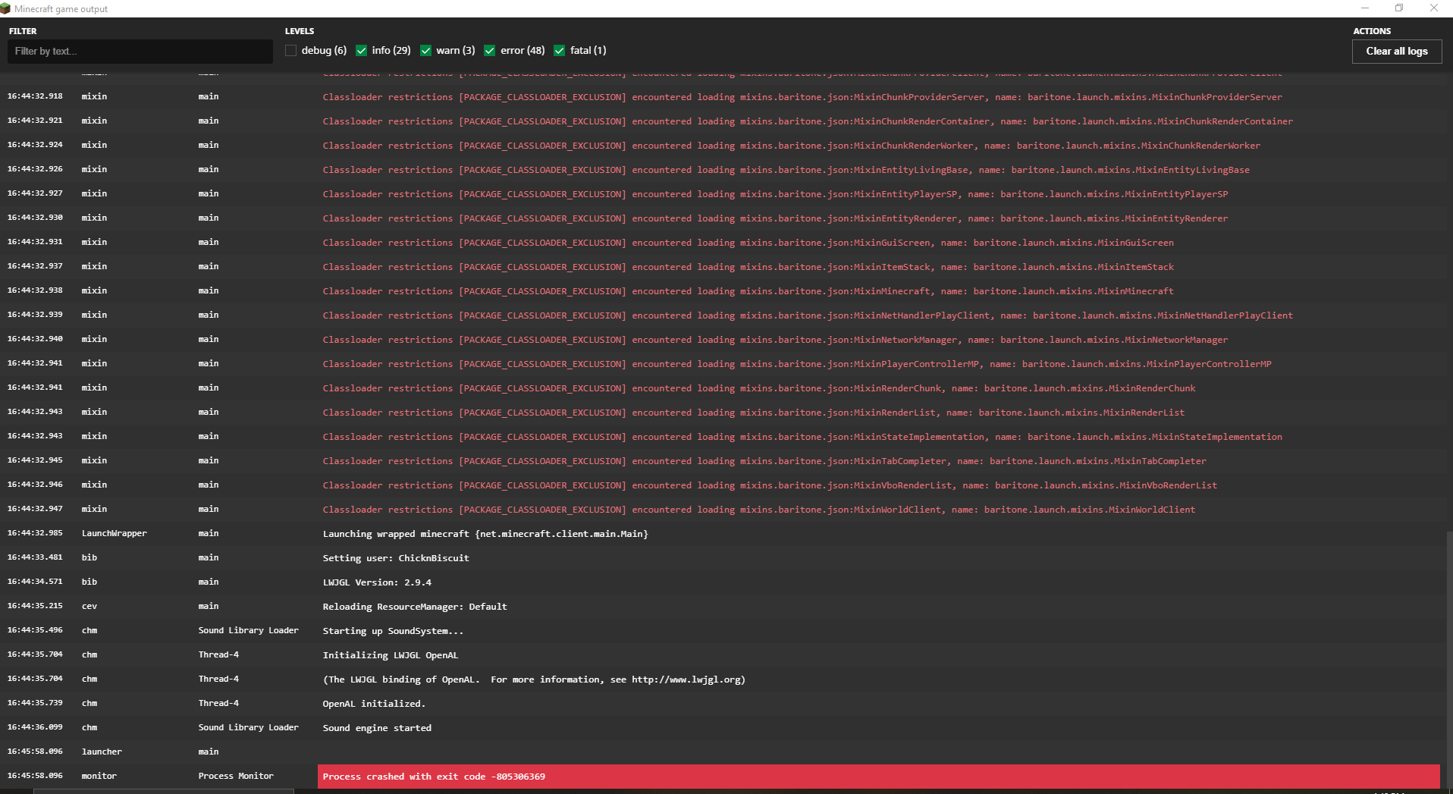
Task: Enable the debug (6) log level
Action: click(290, 50)
